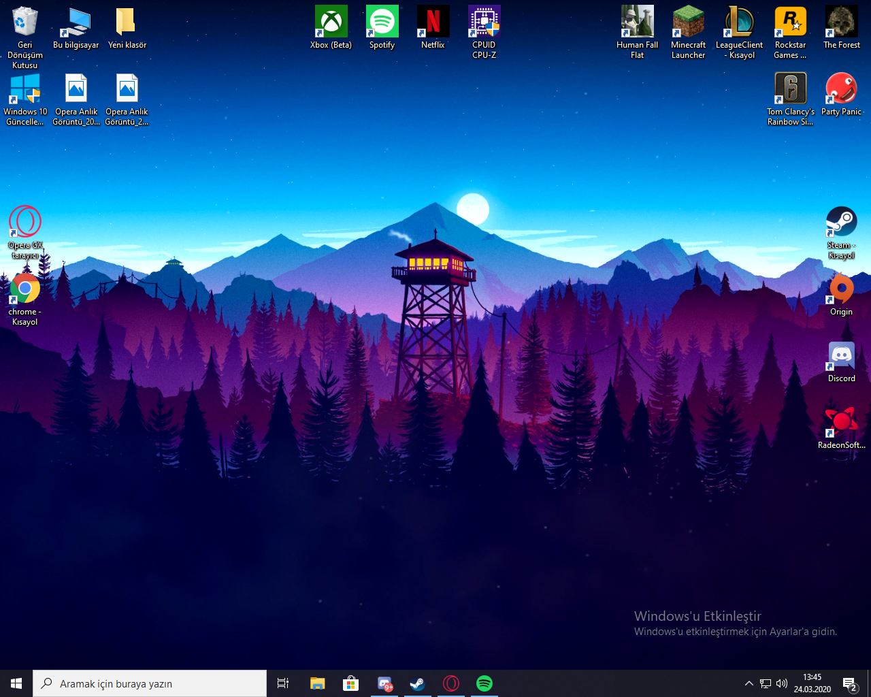
Task: Select the Windows 10 Güncelleme shortcut
Action: [25, 99]
